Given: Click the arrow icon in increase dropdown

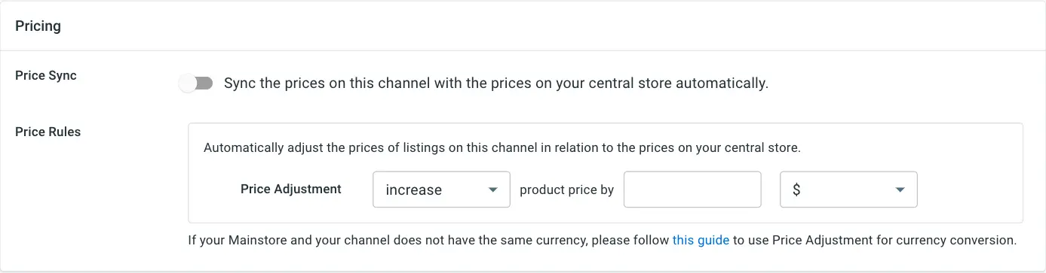Looking at the screenshot, I should pyautogui.click(x=493, y=190).
